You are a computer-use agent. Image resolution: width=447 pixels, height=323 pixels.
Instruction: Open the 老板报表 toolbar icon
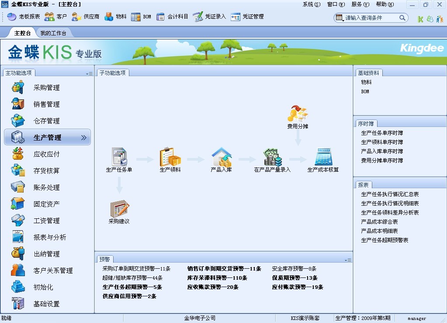tap(11, 17)
